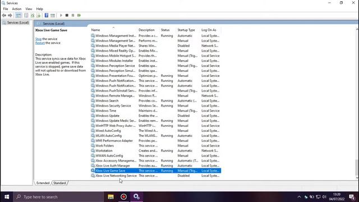Select the Windows Search service
The width and height of the screenshot is (359, 202).
click(156, 101)
